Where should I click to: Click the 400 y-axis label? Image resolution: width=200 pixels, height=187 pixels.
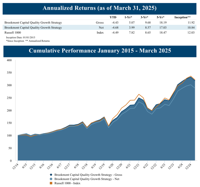point(9,60)
